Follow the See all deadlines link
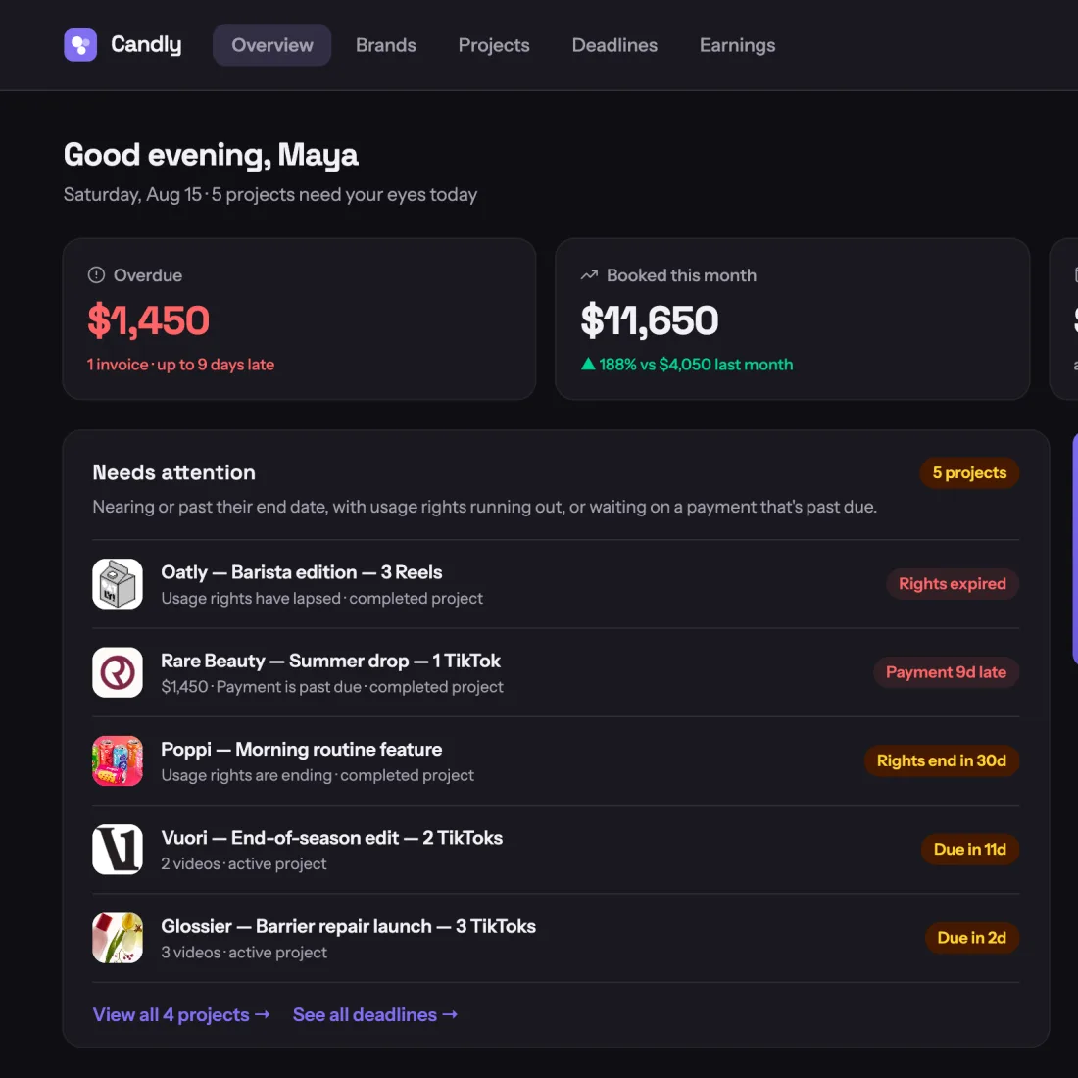1078x1078 pixels. 375,1014
